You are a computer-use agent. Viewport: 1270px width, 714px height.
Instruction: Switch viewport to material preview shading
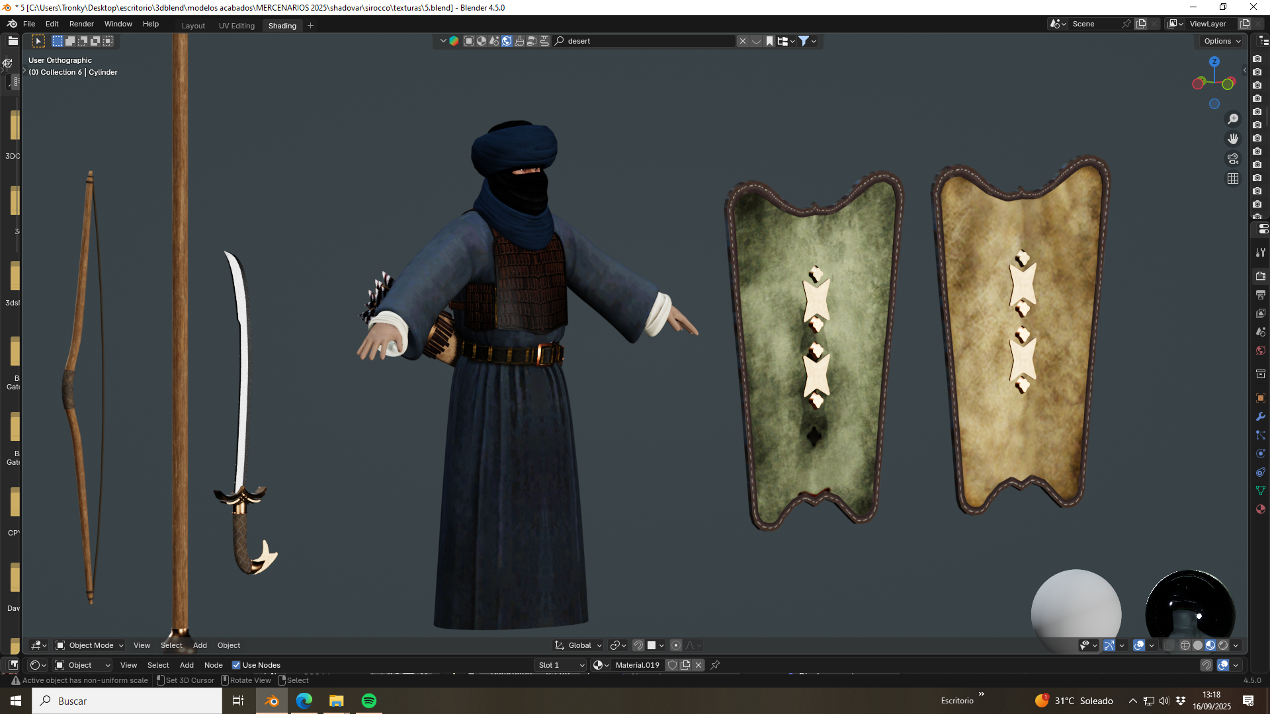1210,645
